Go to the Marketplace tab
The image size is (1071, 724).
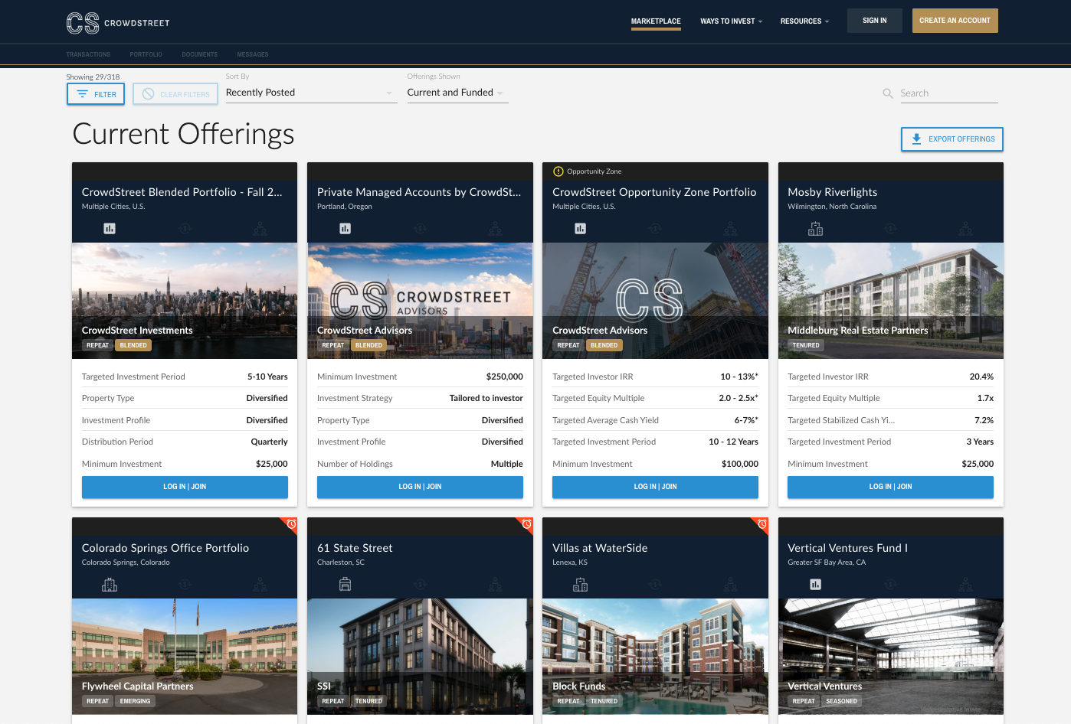point(656,21)
